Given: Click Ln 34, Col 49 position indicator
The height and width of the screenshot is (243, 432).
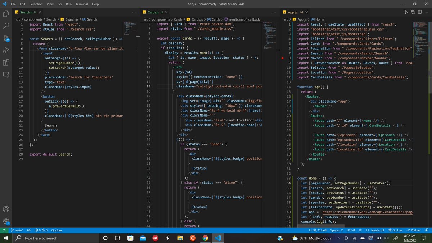Looking at the screenshot, I should (x=318, y=230).
